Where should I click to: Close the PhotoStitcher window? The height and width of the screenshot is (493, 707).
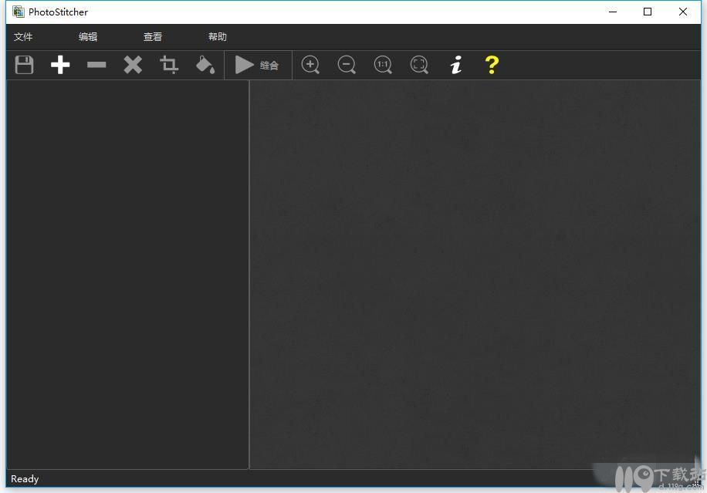pyautogui.click(x=682, y=12)
